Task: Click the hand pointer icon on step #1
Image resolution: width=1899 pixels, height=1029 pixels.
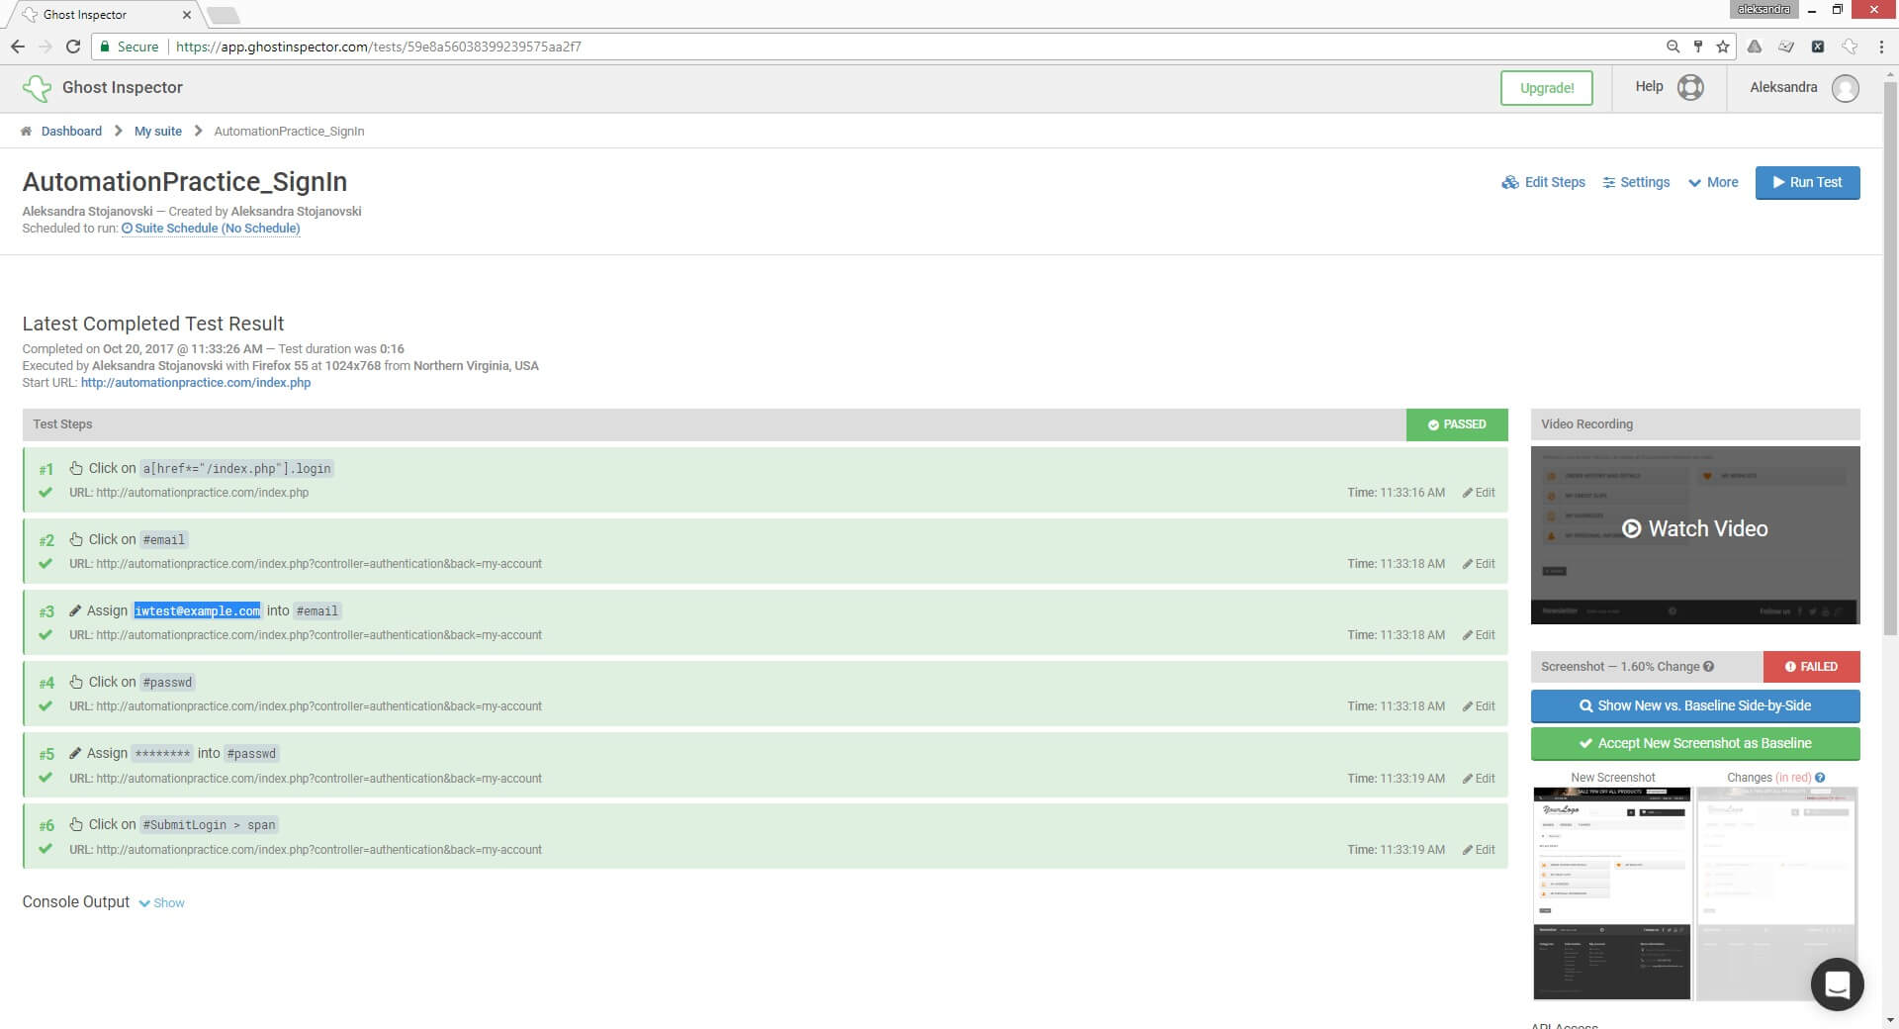Action: pyautogui.click(x=76, y=468)
